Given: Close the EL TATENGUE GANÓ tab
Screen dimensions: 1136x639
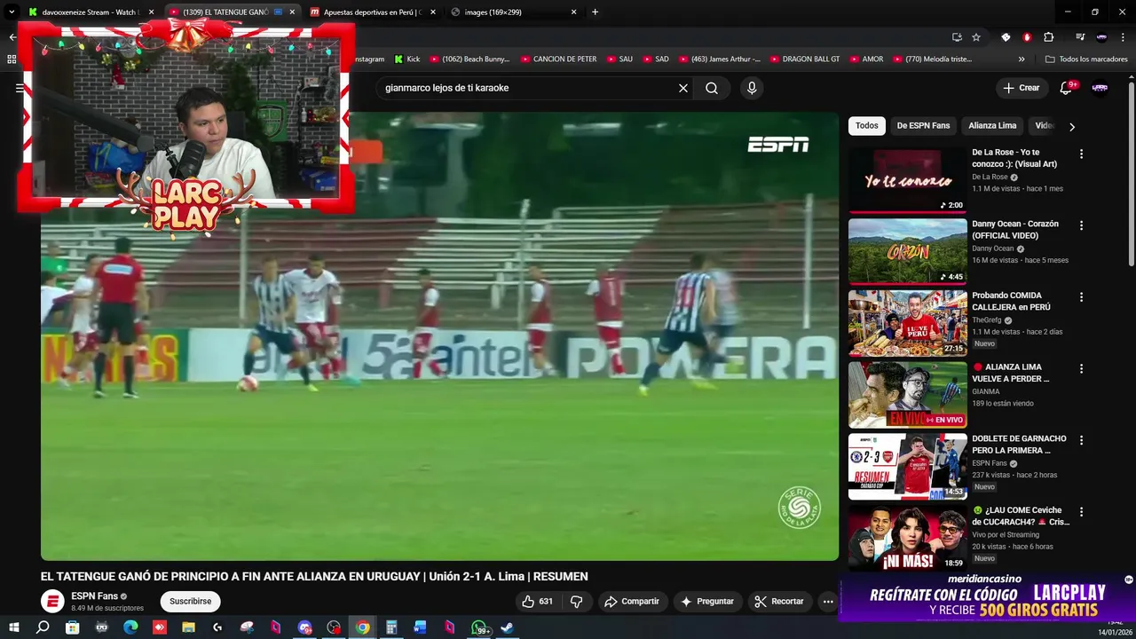Looking at the screenshot, I should 292,12.
